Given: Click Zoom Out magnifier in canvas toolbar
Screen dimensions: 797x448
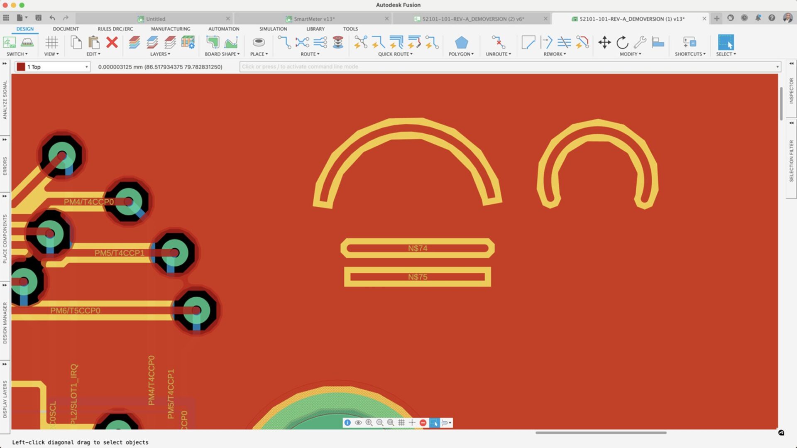Looking at the screenshot, I should [x=380, y=423].
